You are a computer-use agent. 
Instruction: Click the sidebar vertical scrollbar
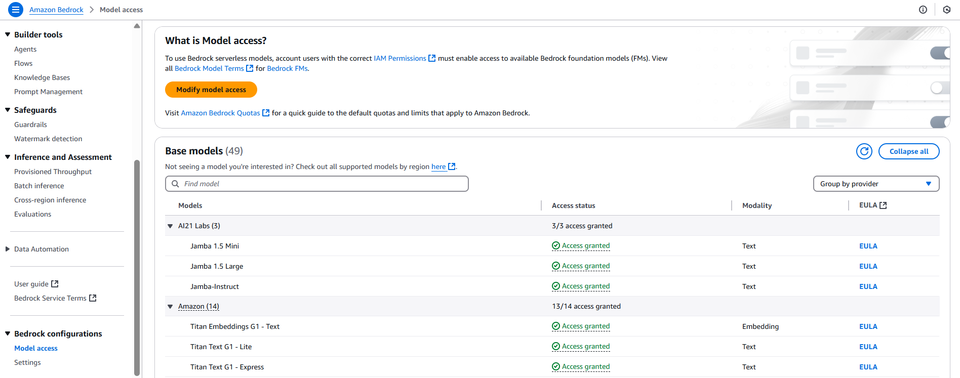pos(137,268)
